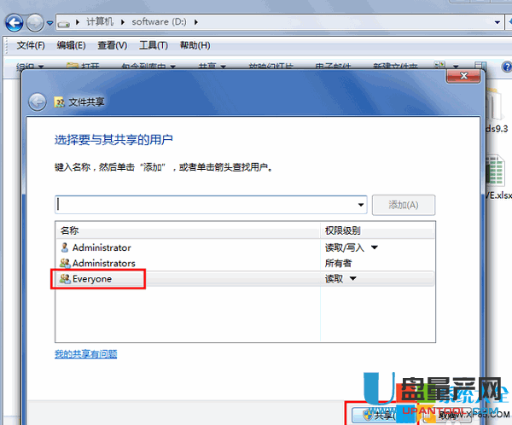Image resolution: width=512 pixels, height=425 pixels.
Task: Open the 文件(F) menu
Action: point(31,45)
